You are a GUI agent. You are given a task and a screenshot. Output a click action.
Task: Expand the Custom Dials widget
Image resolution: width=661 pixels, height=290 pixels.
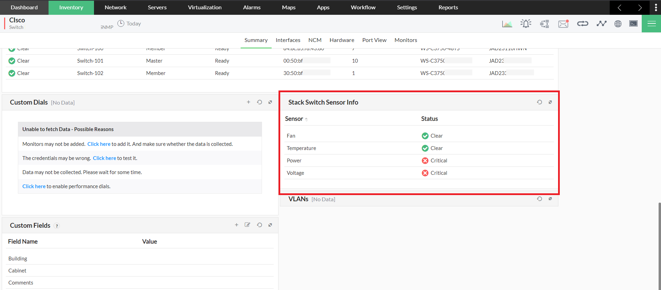(x=270, y=102)
